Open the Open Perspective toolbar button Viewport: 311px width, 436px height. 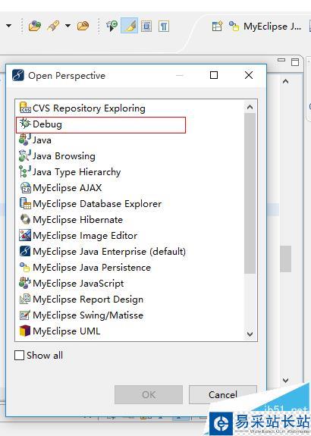point(217,27)
